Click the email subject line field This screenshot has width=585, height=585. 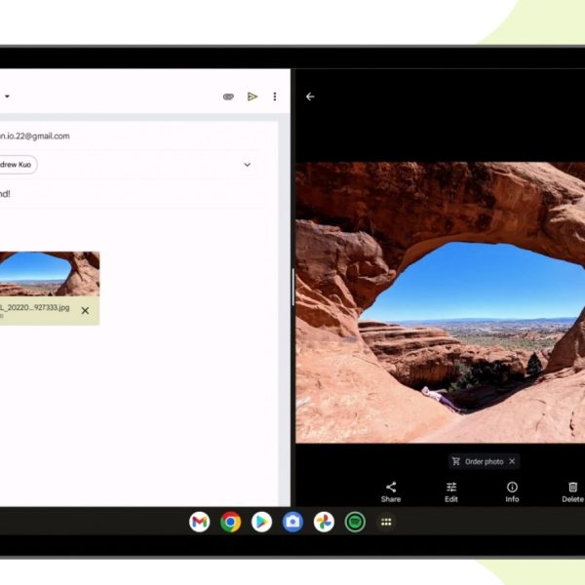tap(131, 194)
